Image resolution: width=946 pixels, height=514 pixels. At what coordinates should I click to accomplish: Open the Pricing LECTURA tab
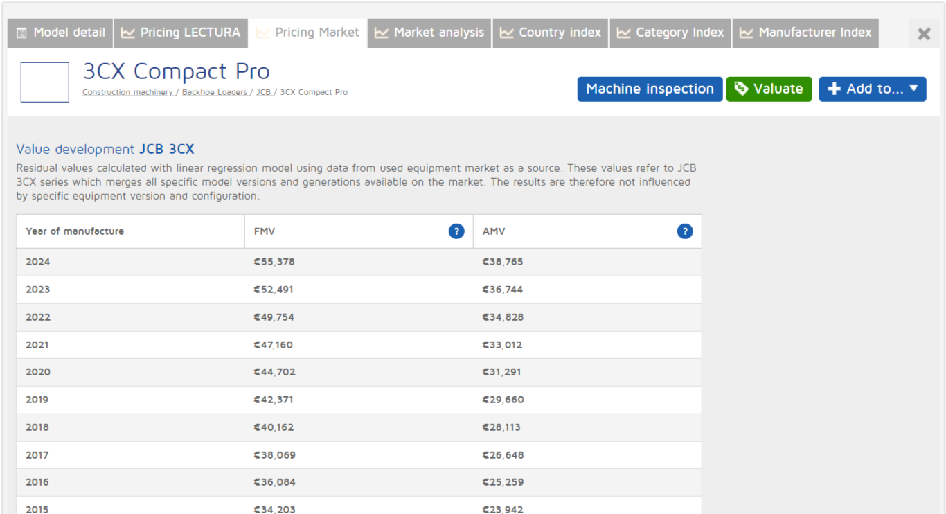point(181,33)
